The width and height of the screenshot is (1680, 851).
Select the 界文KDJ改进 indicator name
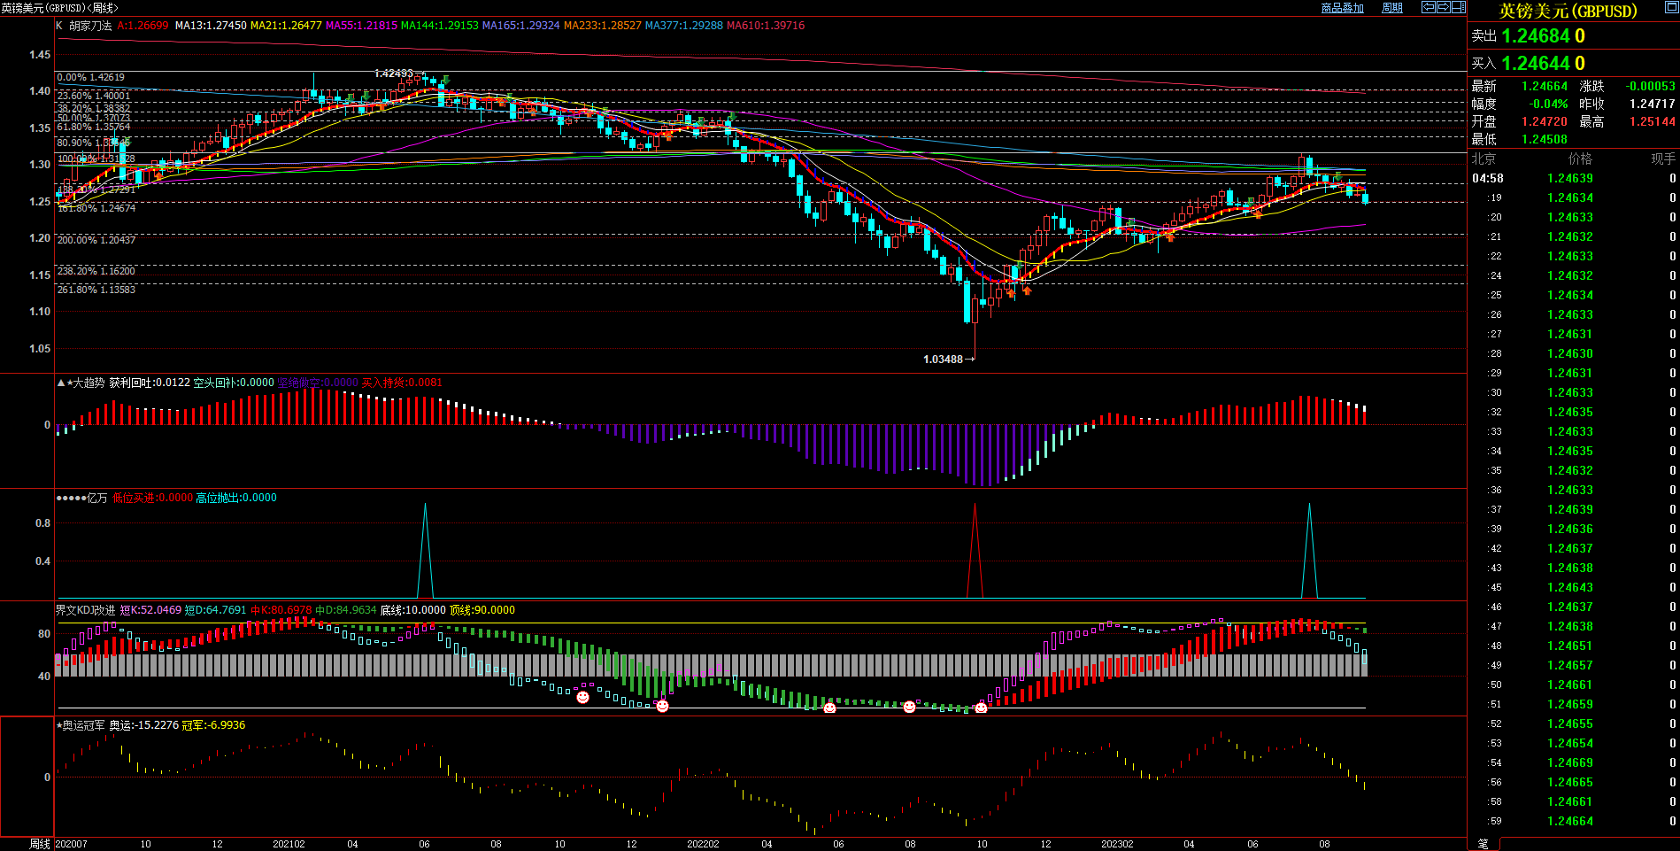coord(85,610)
